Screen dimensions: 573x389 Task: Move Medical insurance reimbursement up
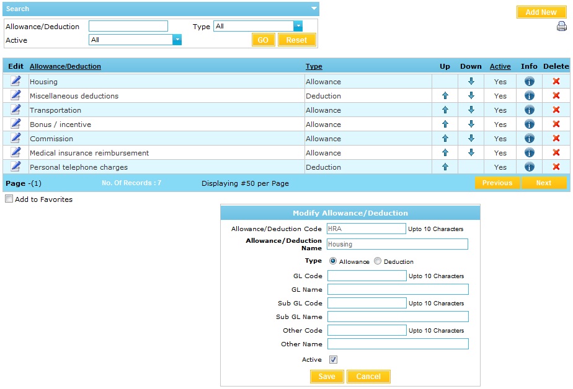click(445, 152)
